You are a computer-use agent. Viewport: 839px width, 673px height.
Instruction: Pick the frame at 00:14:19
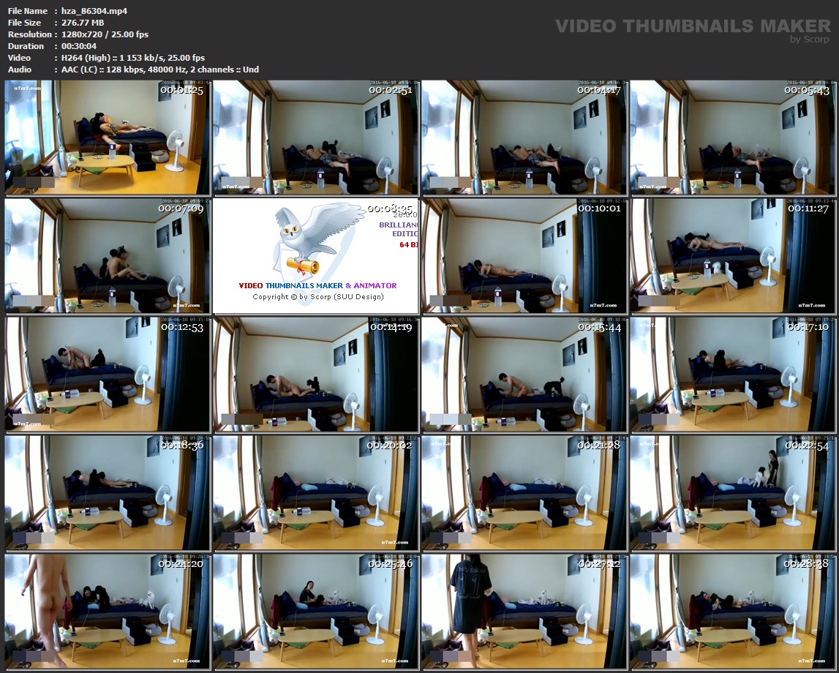coord(316,375)
